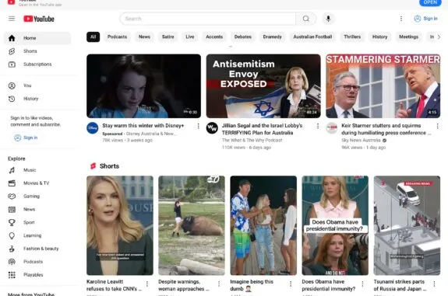Open Keir Starmer stutters video title

(x=386, y=129)
